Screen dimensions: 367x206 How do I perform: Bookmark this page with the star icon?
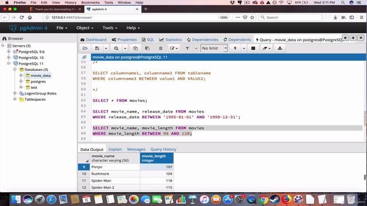tap(252, 17)
